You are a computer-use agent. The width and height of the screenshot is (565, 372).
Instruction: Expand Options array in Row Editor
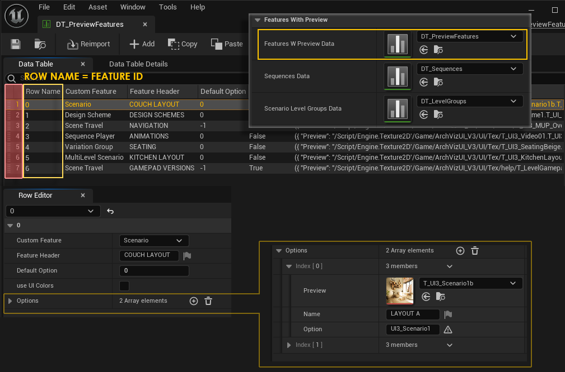(x=10, y=301)
